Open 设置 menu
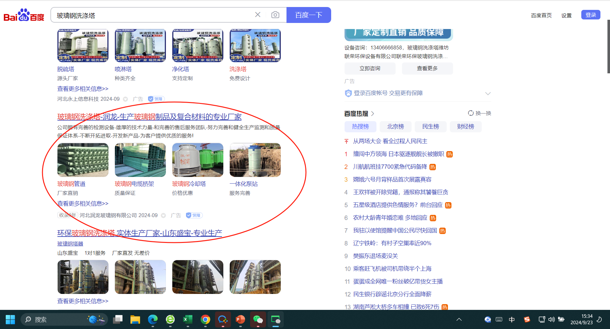610x329 pixels. click(566, 15)
